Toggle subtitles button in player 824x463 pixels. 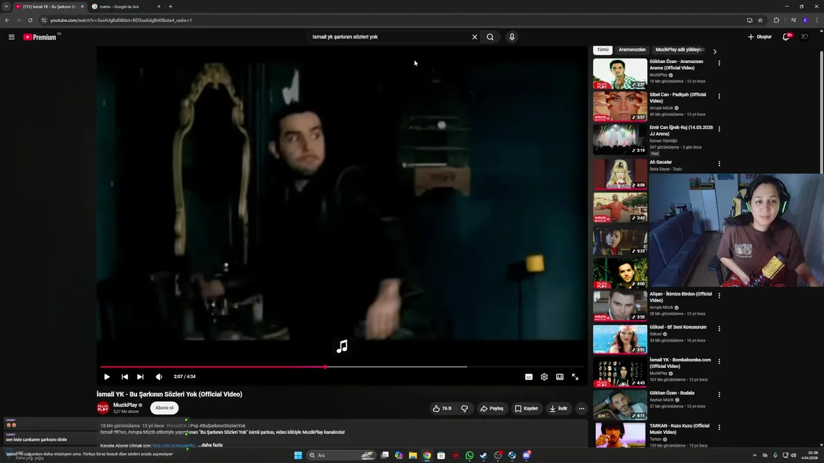(529, 377)
